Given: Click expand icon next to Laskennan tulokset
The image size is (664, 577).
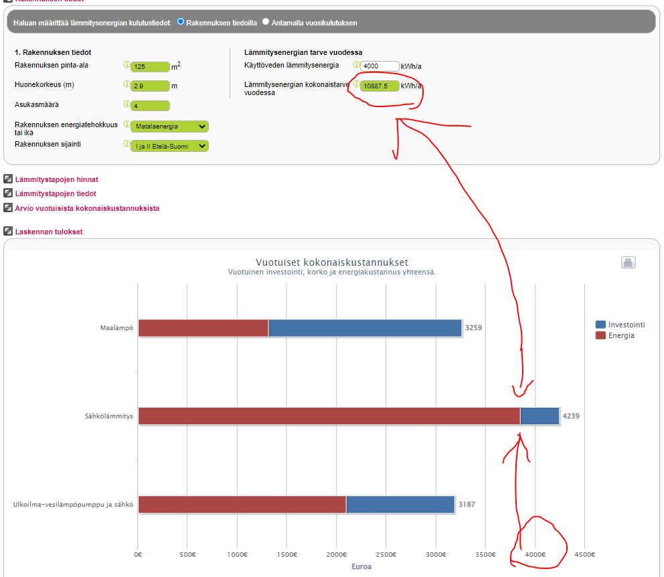Looking at the screenshot, I should [8, 231].
